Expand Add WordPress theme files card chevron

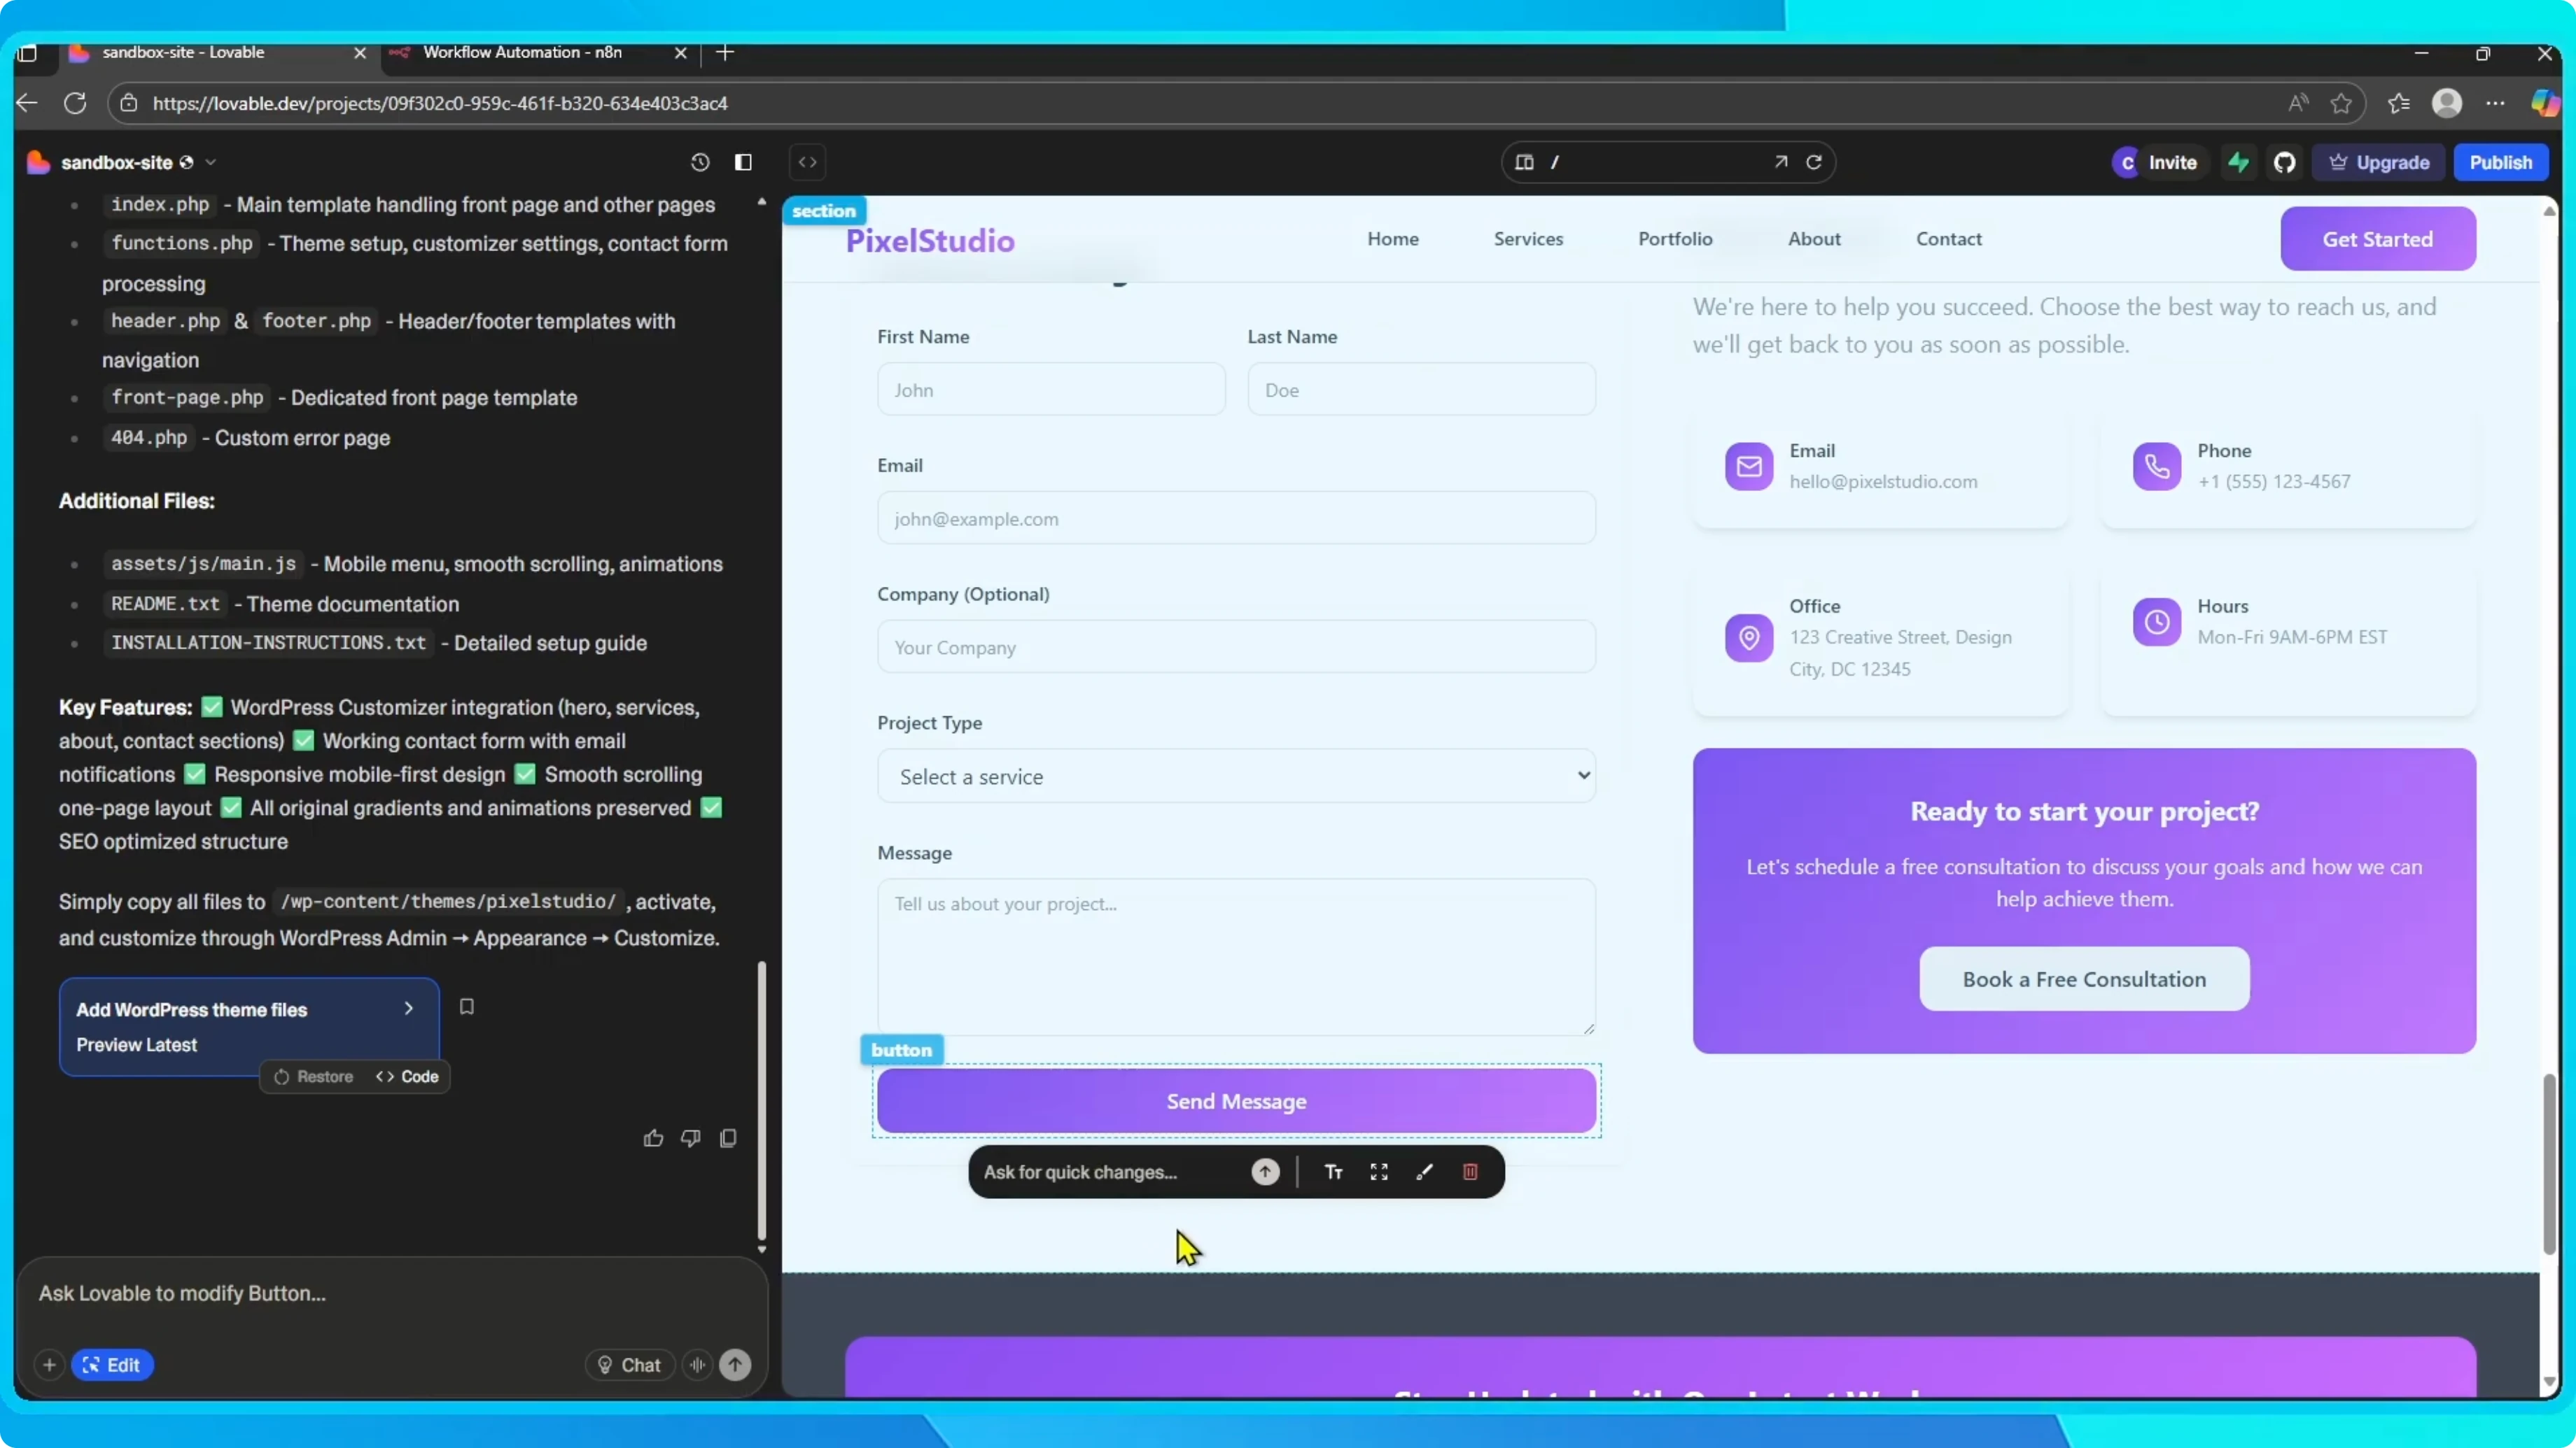[409, 1008]
